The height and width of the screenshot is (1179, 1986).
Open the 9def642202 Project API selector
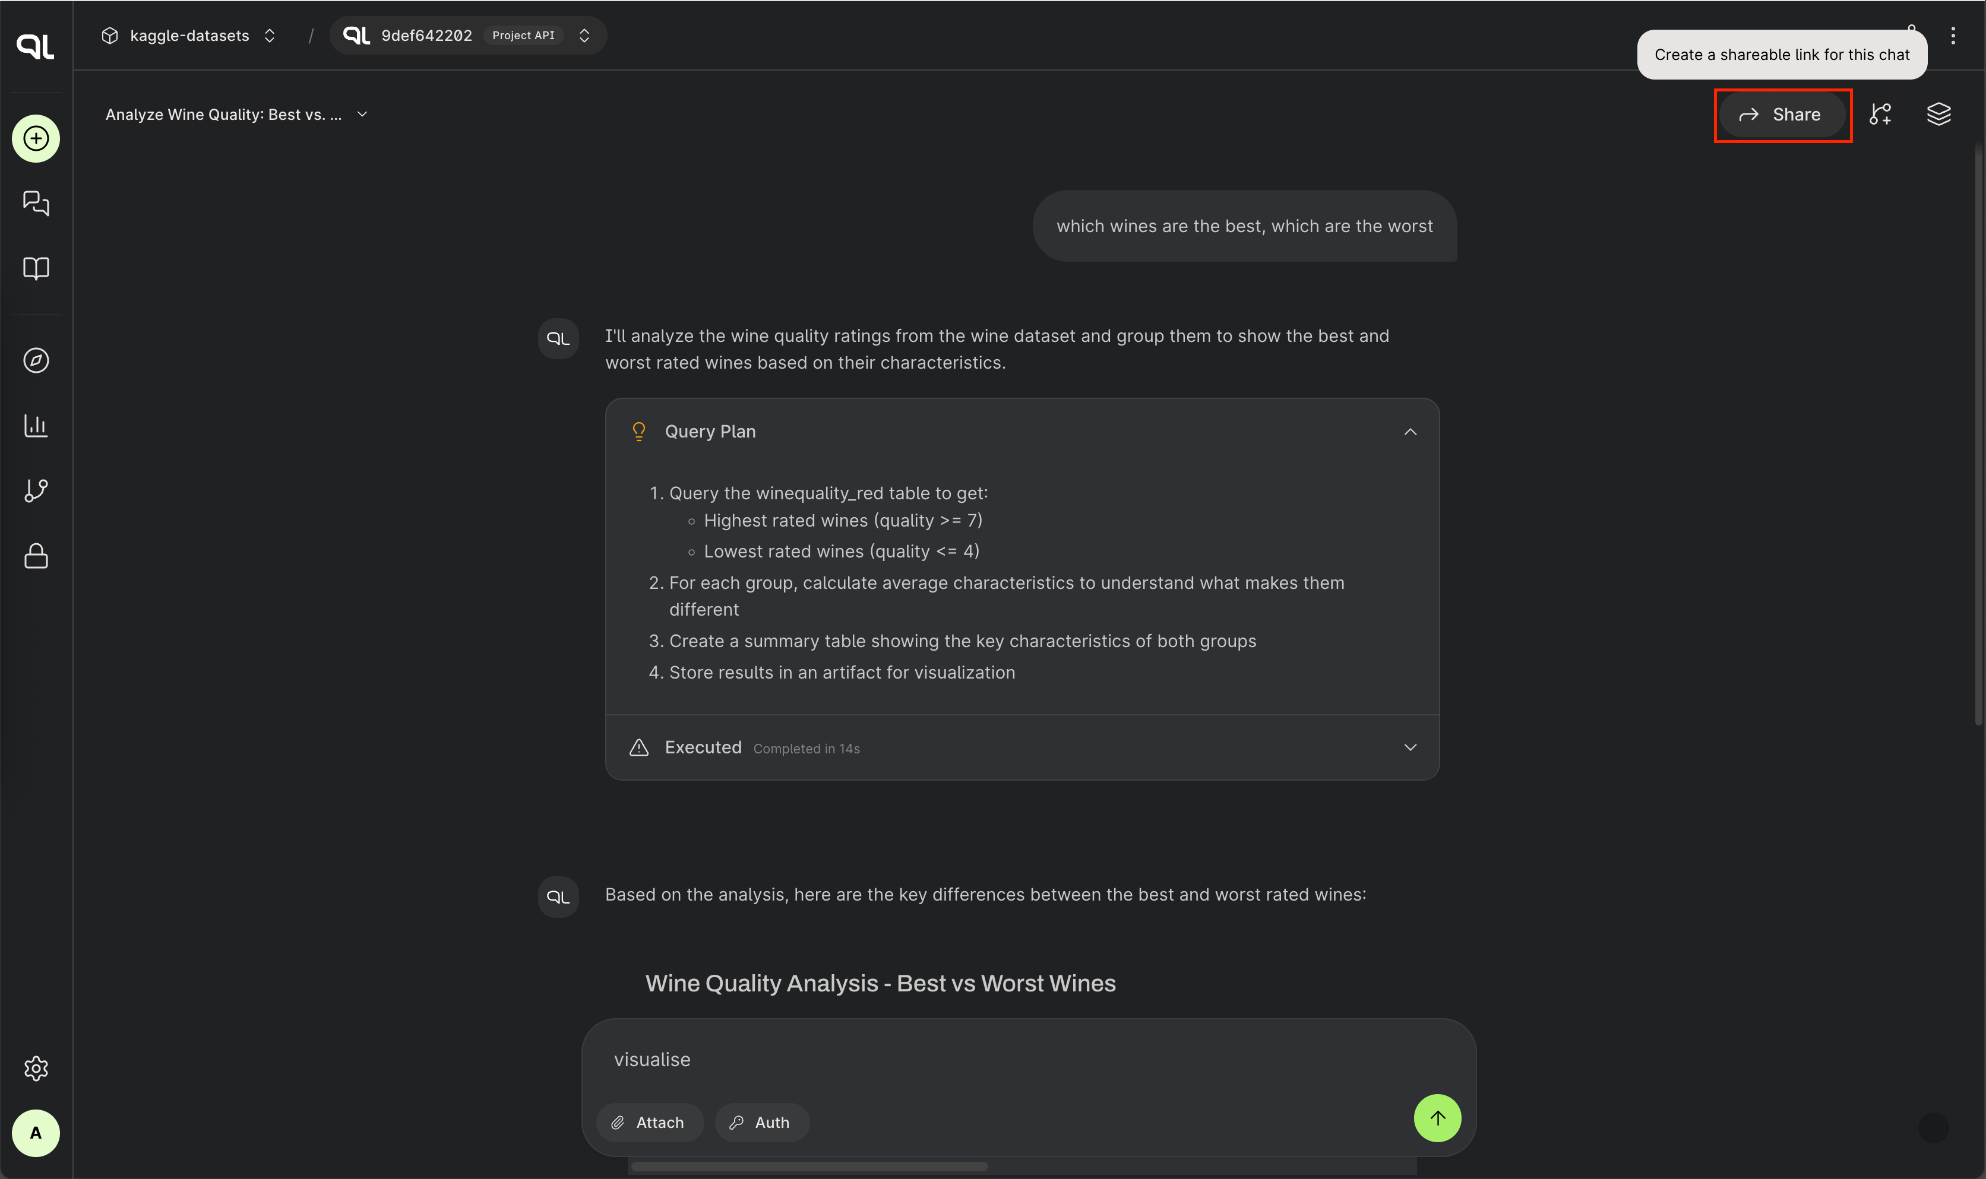click(x=468, y=36)
